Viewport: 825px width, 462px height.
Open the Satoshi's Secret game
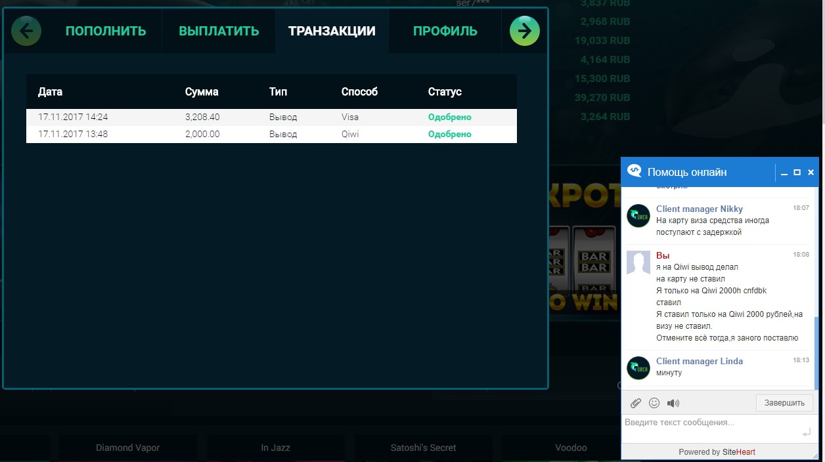pos(423,448)
